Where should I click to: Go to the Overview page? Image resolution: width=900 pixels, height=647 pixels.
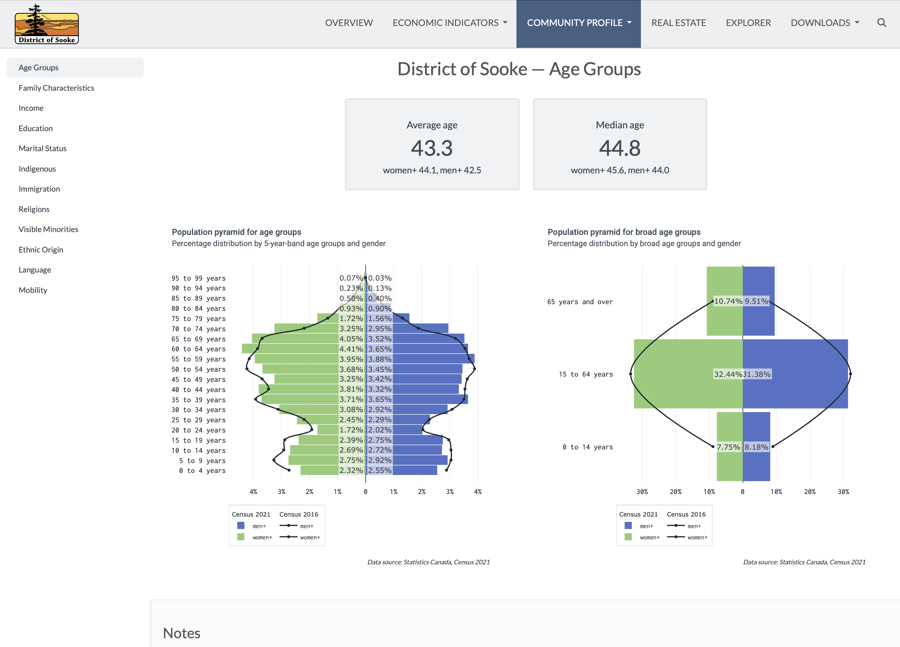(x=349, y=23)
